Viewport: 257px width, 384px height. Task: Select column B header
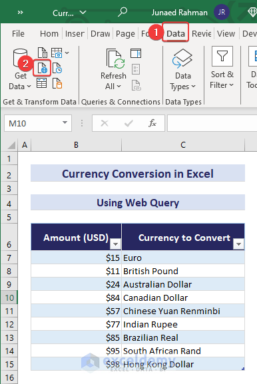click(76, 145)
